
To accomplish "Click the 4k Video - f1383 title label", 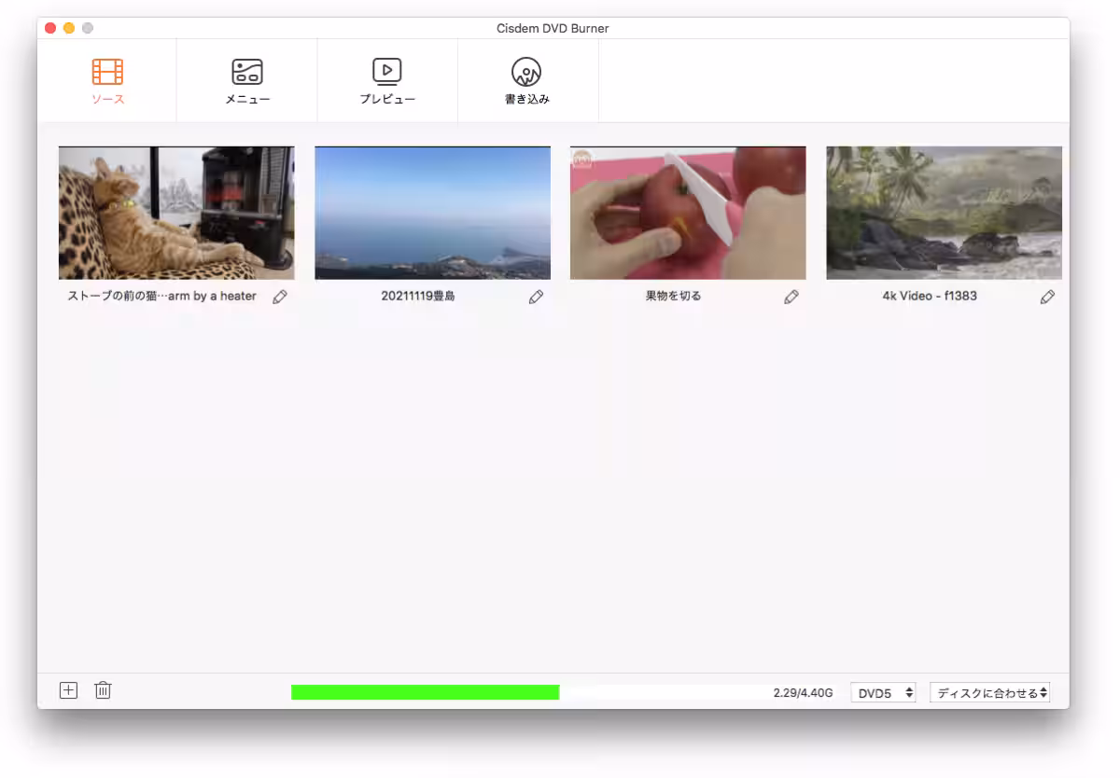I will [930, 297].
